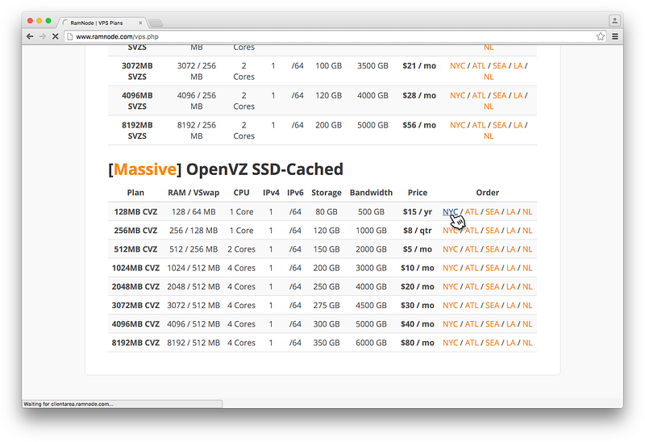Click the Bandwidth column header

[371, 193]
